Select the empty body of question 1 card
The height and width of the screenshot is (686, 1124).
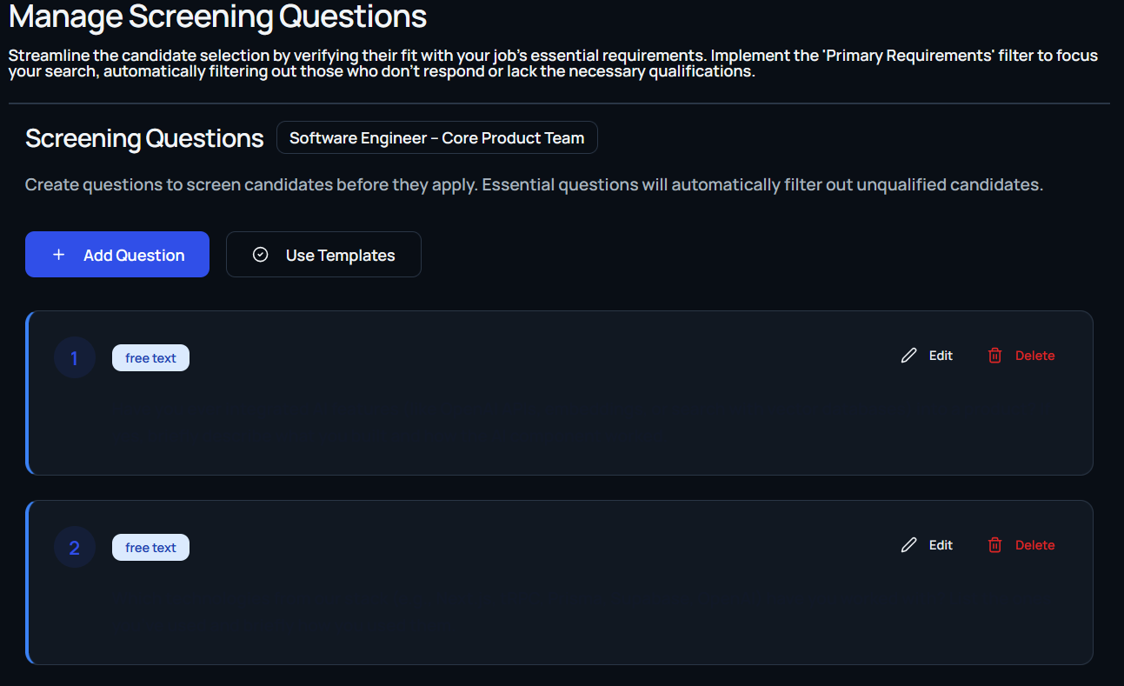556,426
